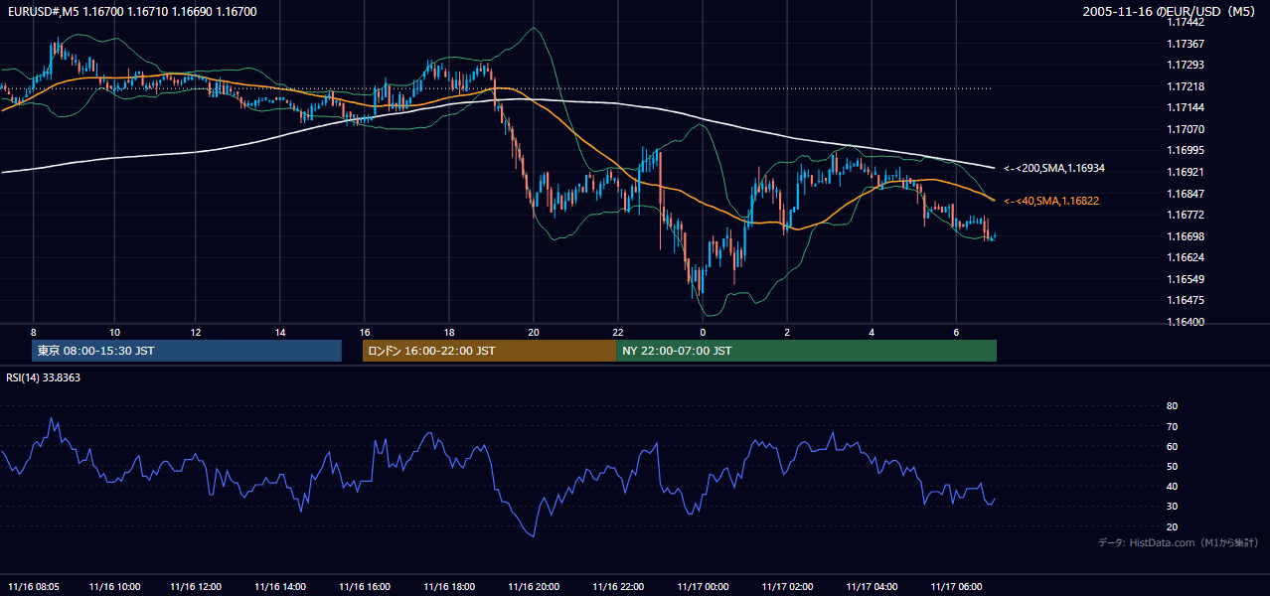Click price axis value 1.16624

pyautogui.click(x=1185, y=257)
